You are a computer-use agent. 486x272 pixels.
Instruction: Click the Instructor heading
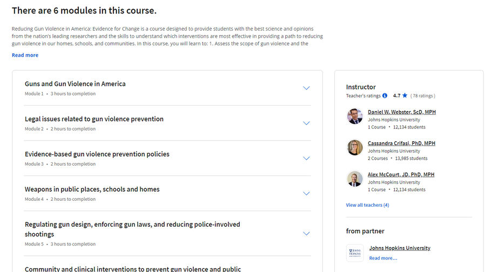click(x=361, y=87)
